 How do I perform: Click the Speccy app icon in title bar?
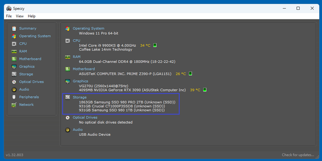9,9
